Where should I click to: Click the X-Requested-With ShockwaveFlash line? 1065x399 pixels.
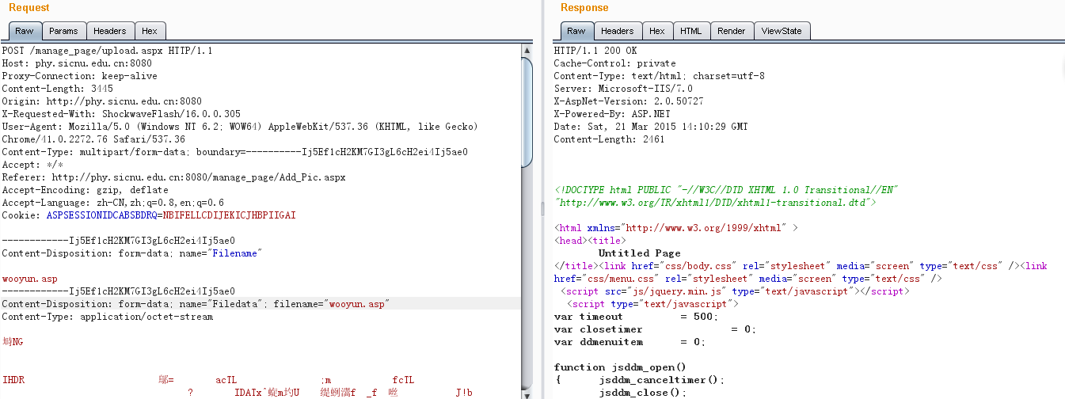pyautogui.click(x=121, y=114)
